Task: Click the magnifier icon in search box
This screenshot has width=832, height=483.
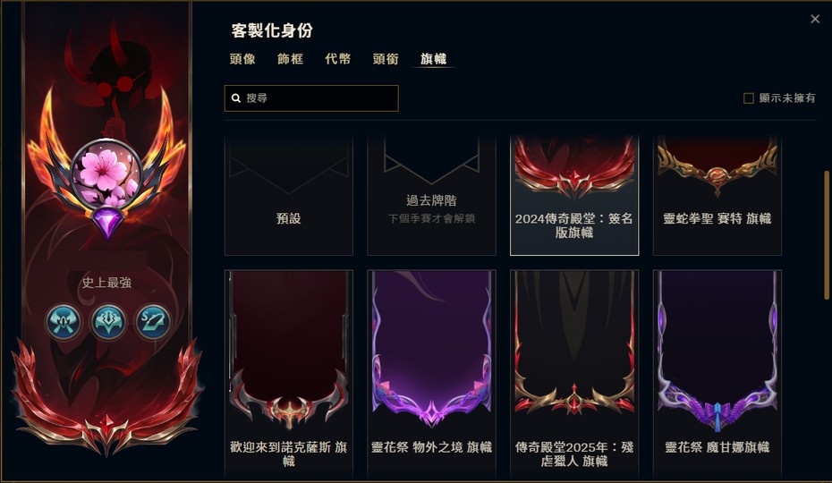Action: [x=236, y=98]
